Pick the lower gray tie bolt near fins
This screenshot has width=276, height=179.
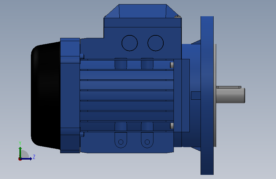tap(172, 126)
